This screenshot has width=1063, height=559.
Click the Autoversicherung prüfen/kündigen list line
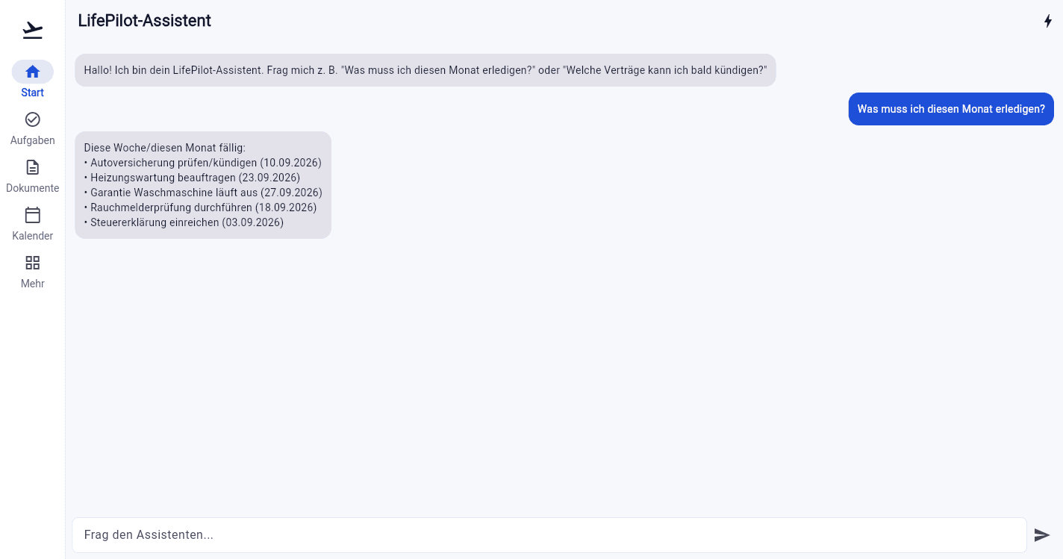203,163
